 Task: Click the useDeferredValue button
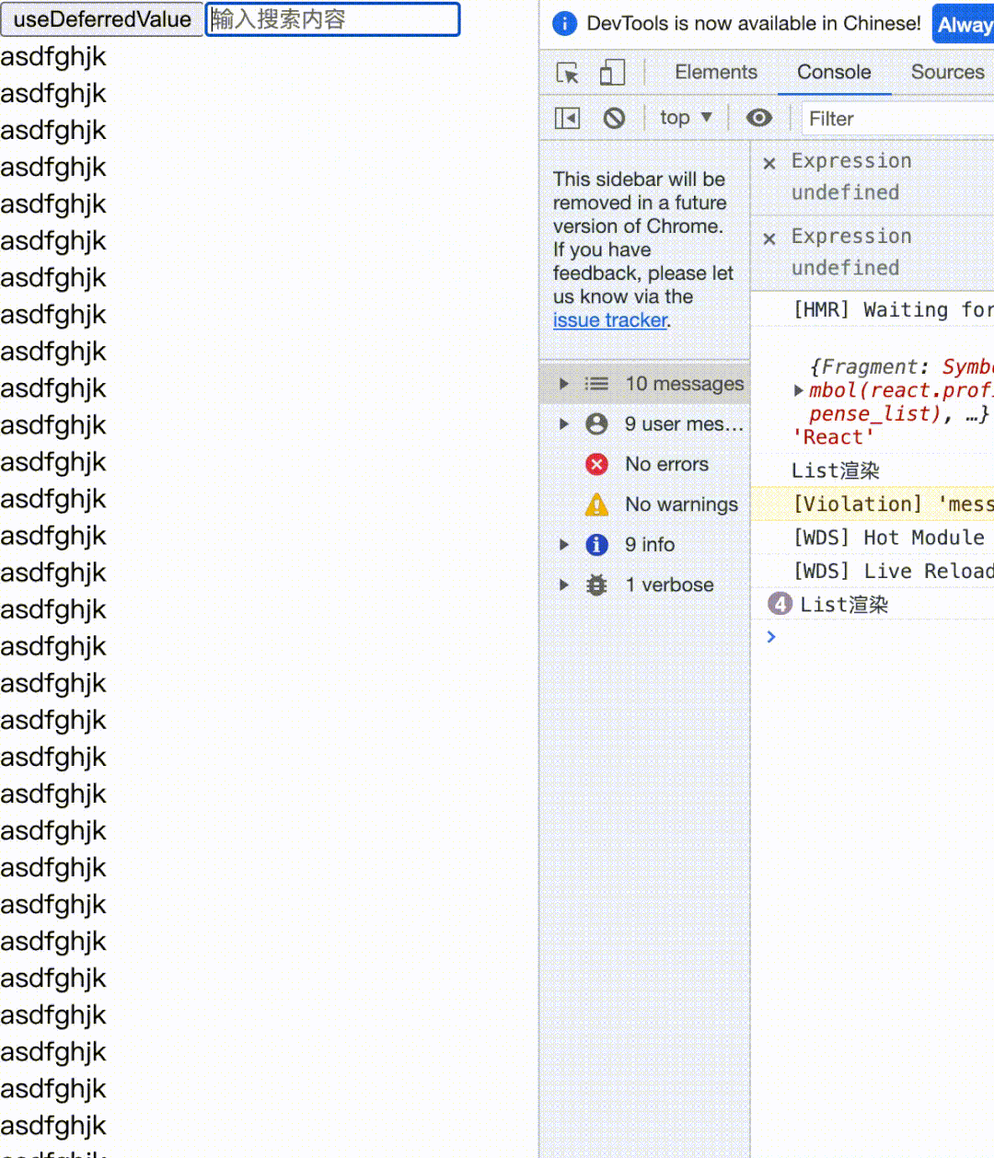pyautogui.click(x=101, y=19)
